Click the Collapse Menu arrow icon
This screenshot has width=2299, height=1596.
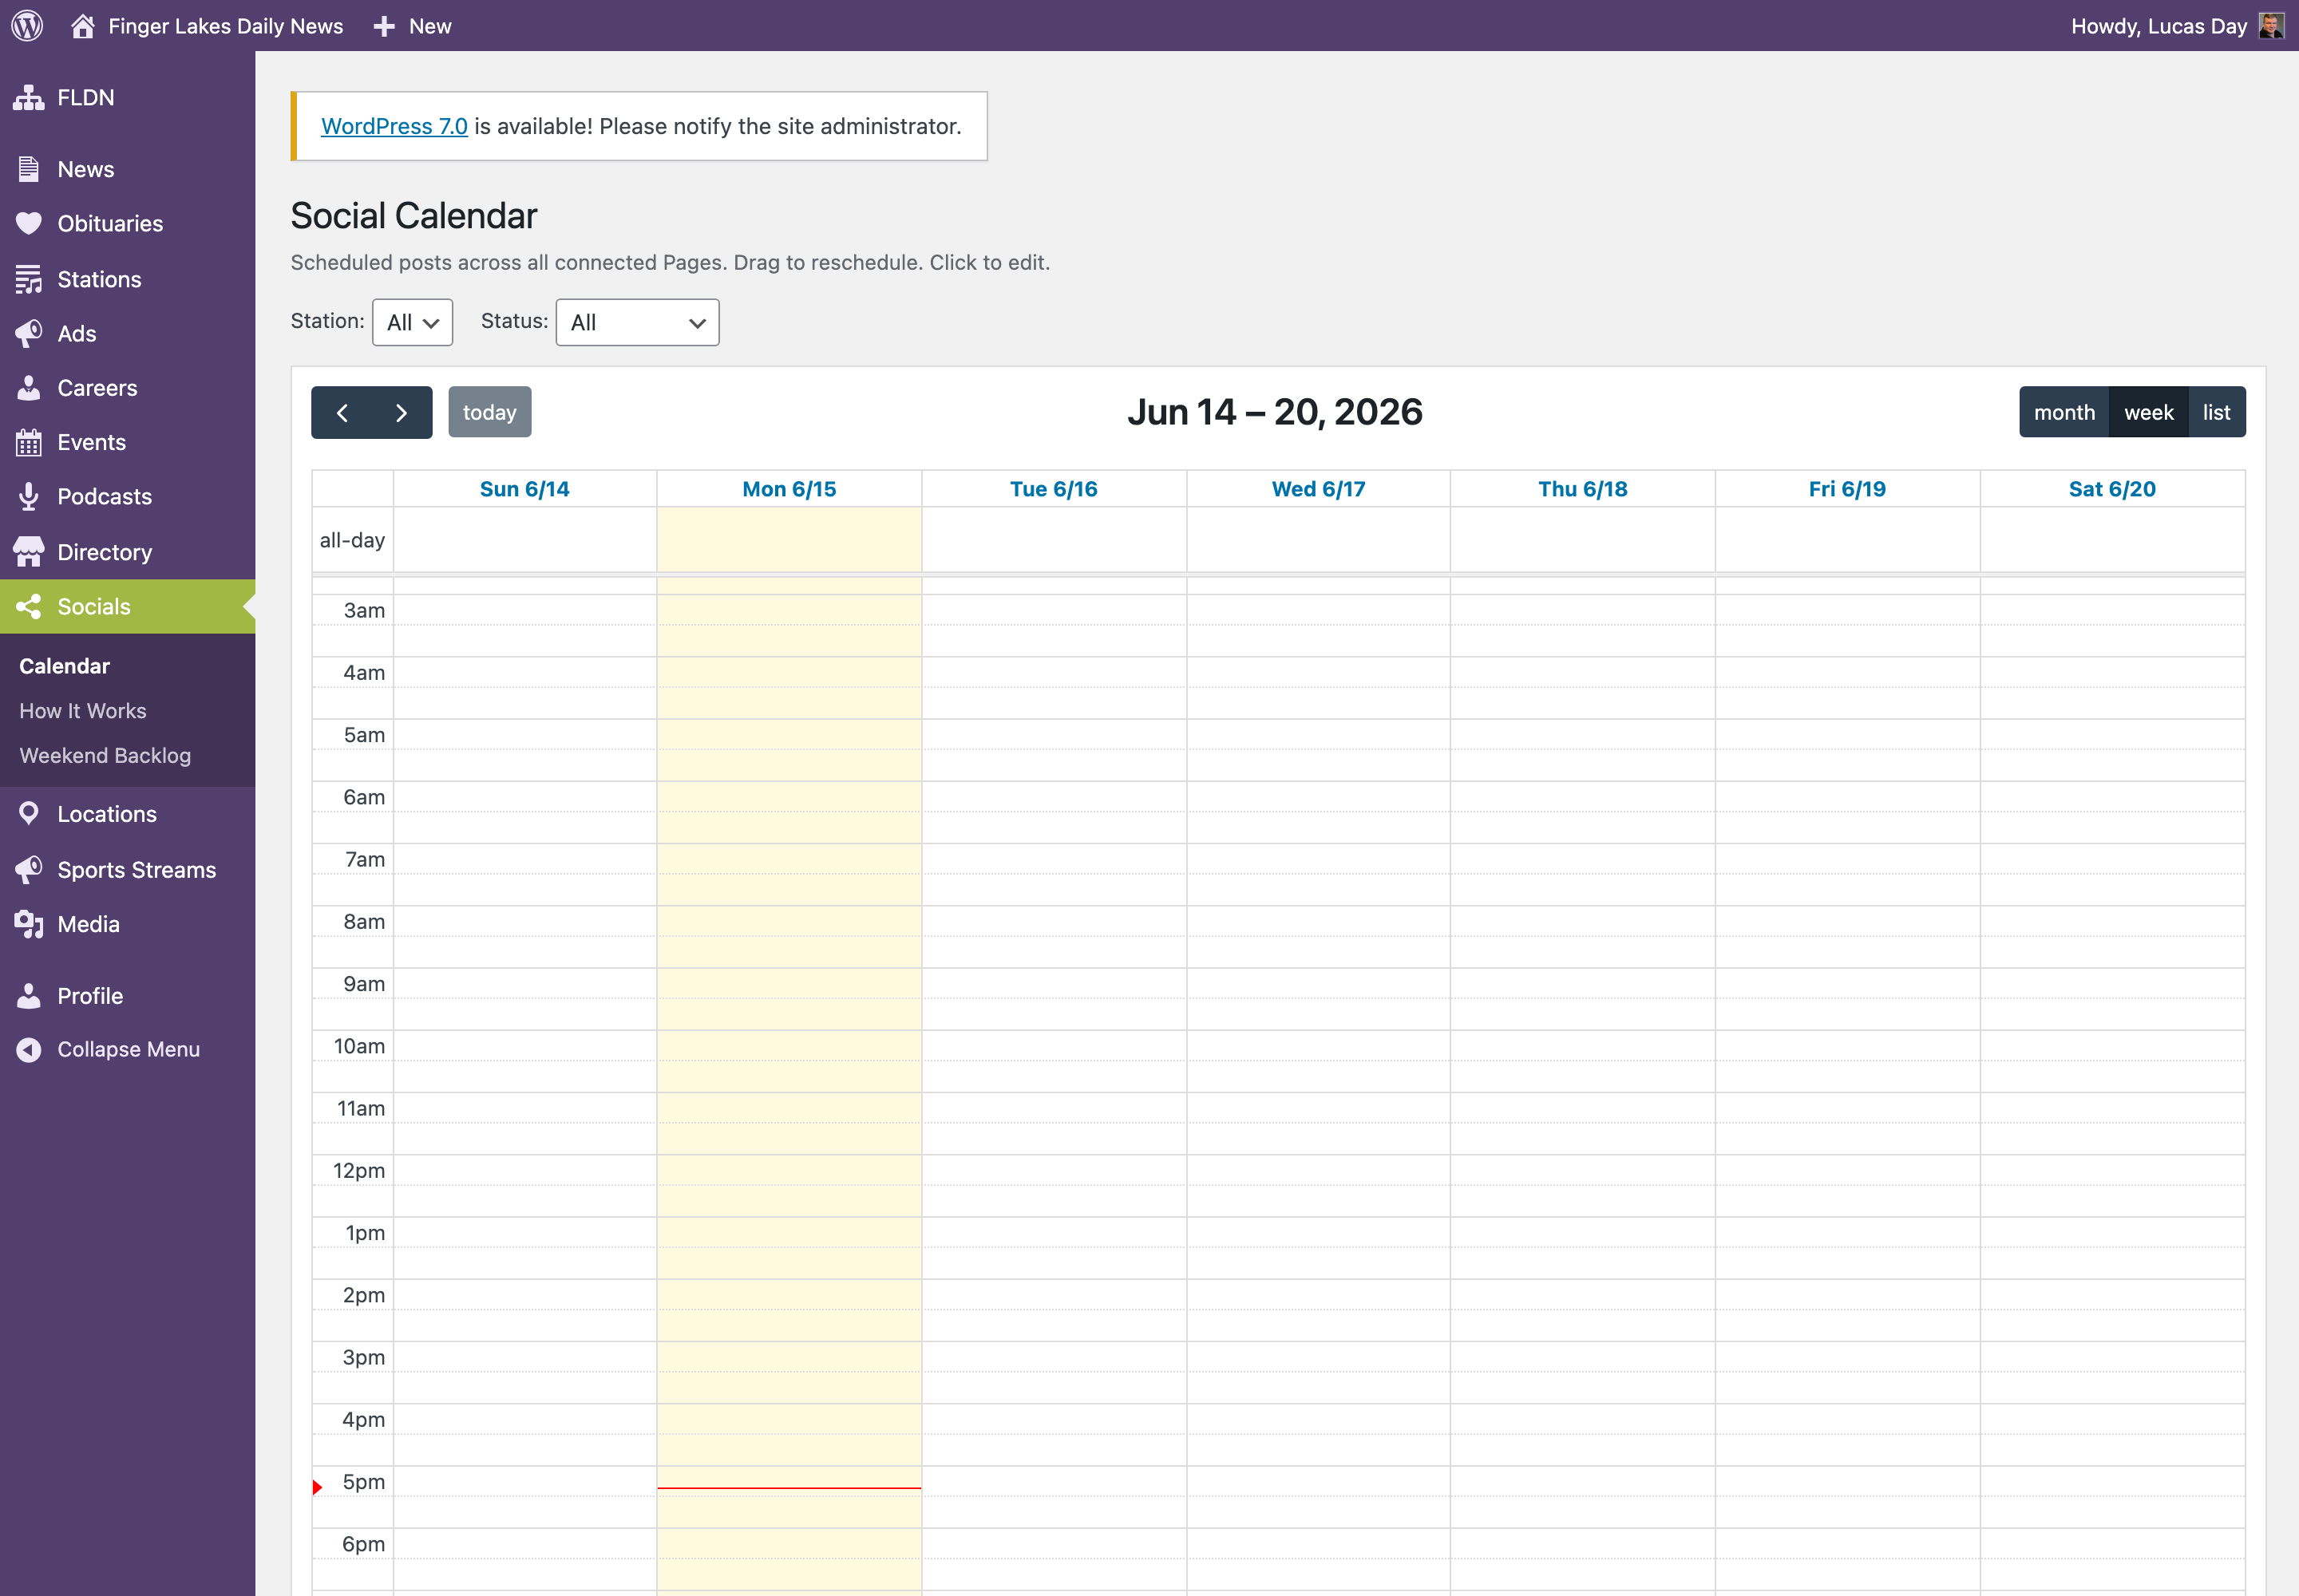[x=29, y=1049]
